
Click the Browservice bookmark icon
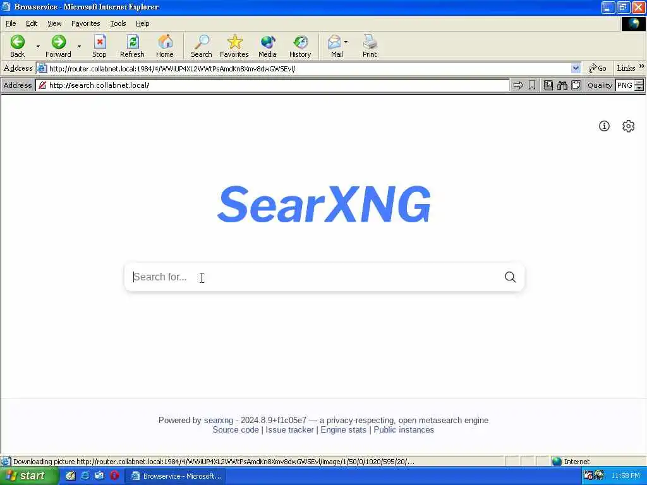click(x=532, y=85)
